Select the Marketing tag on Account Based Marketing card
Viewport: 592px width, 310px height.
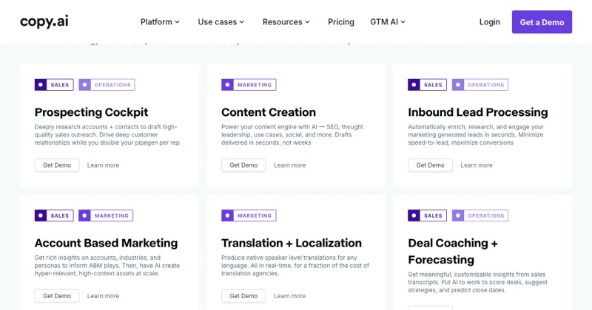(106, 216)
